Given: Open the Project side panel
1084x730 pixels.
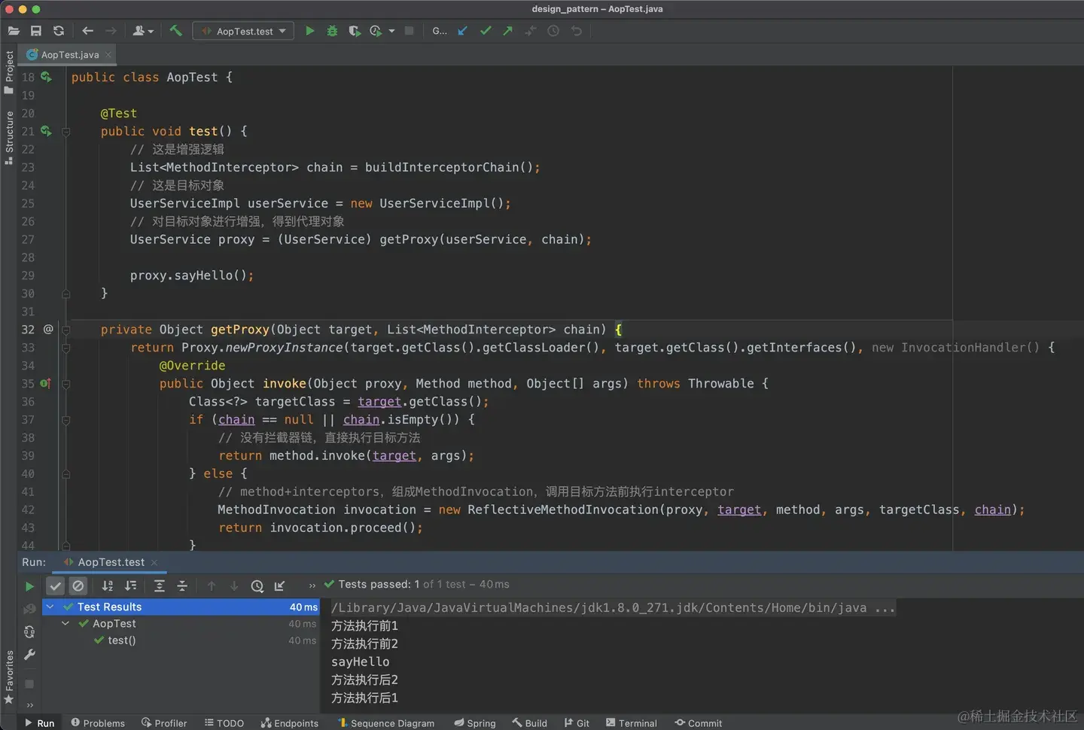Looking at the screenshot, I should pyautogui.click(x=9, y=72).
